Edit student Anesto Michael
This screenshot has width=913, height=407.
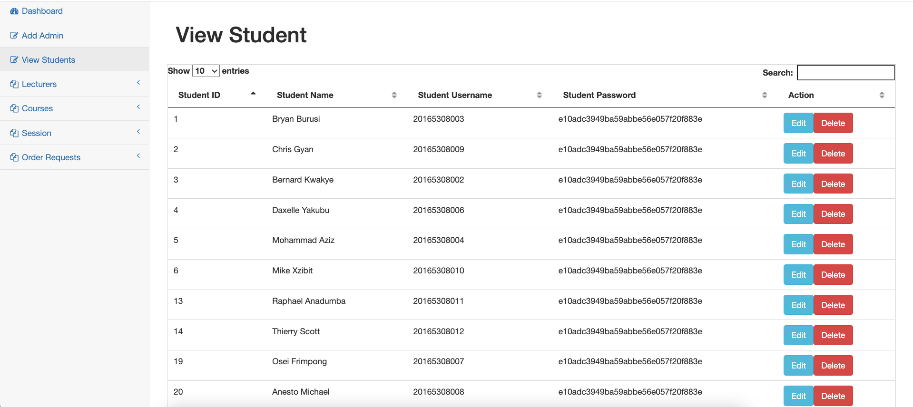[798, 396]
